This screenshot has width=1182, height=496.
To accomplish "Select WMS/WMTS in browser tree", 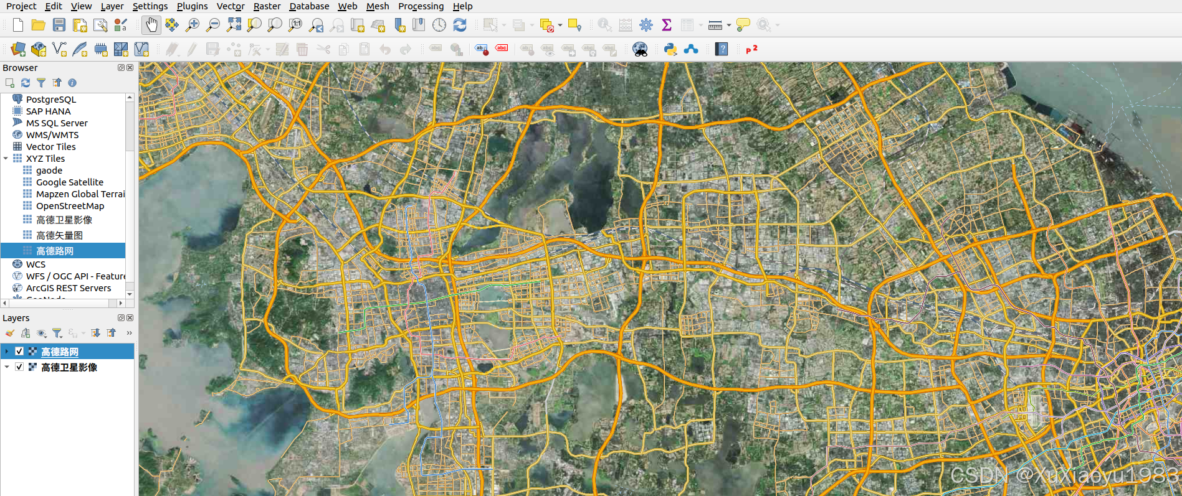I will pos(52,135).
